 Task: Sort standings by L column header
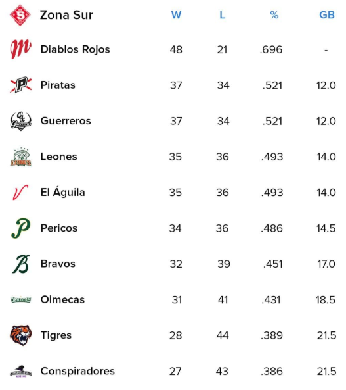tap(223, 15)
